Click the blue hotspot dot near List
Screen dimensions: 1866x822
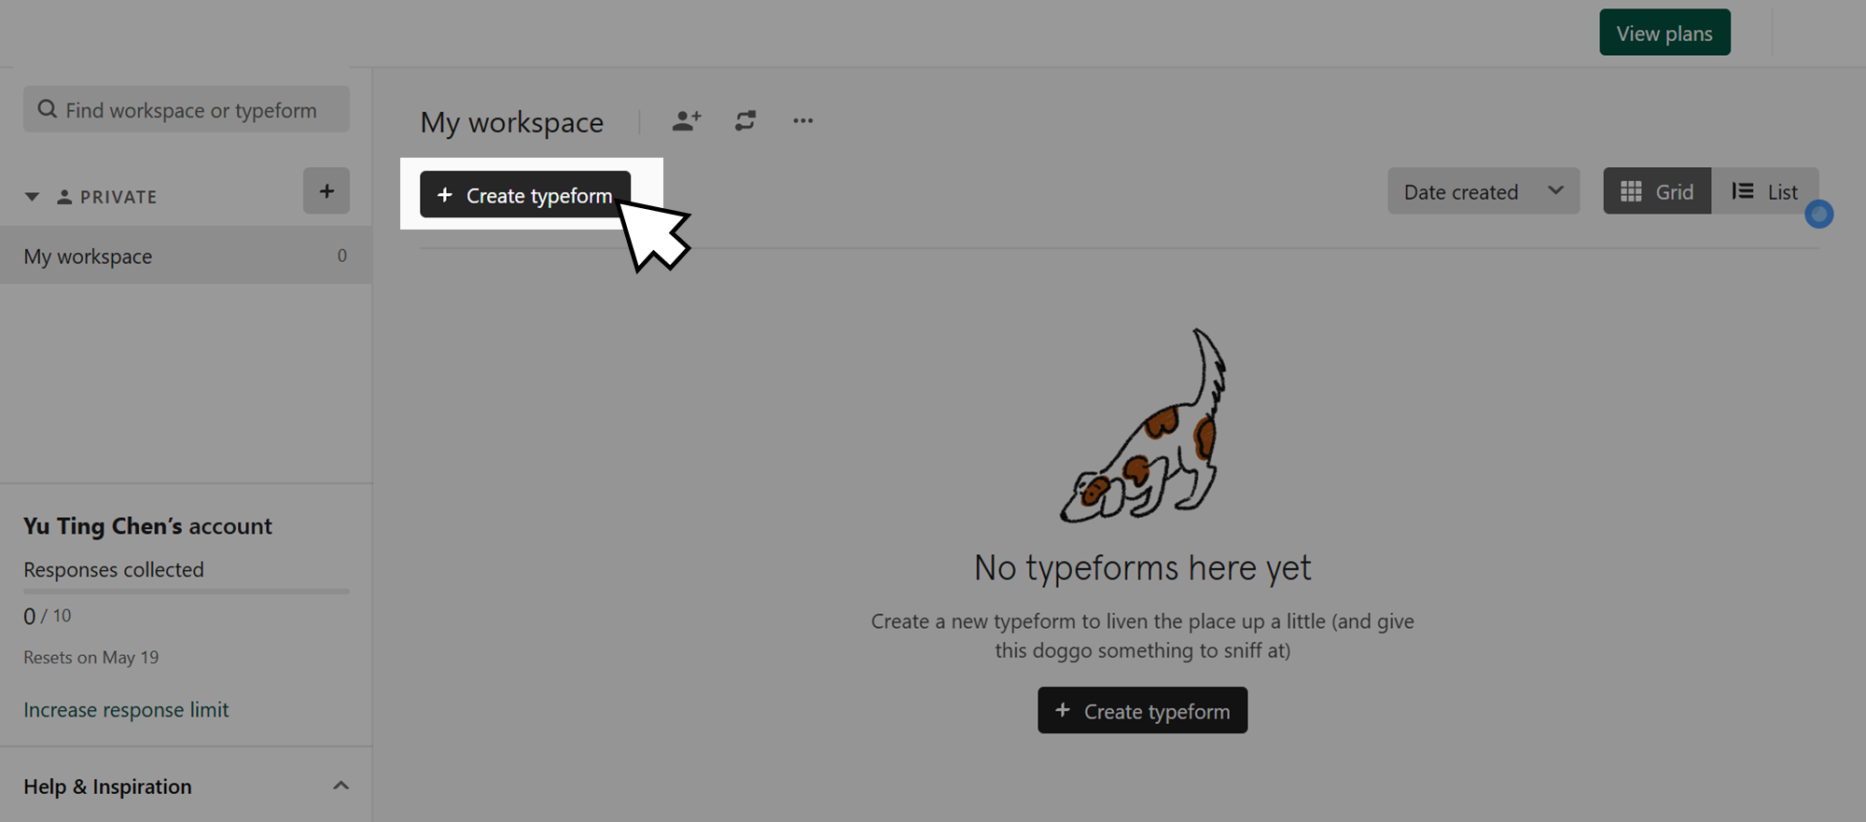(x=1818, y=215)
